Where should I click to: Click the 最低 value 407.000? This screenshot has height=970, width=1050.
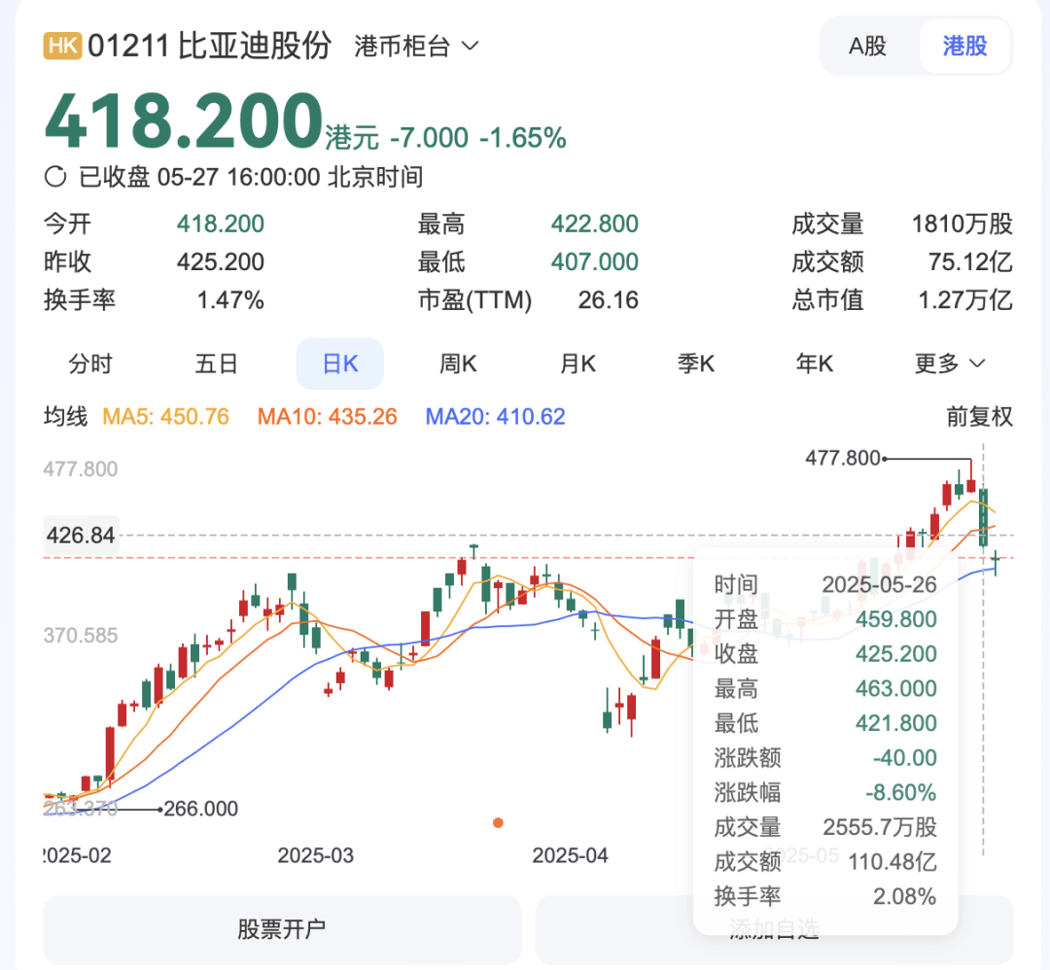[x=595, y=261]
